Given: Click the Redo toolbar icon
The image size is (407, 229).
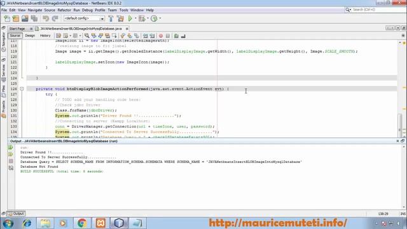Looking at the screenshot, I should coord(55,18).
